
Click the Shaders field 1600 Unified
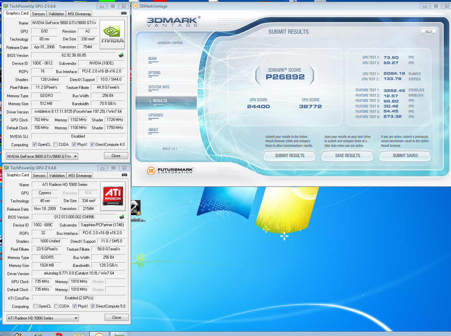pos(50,241)
